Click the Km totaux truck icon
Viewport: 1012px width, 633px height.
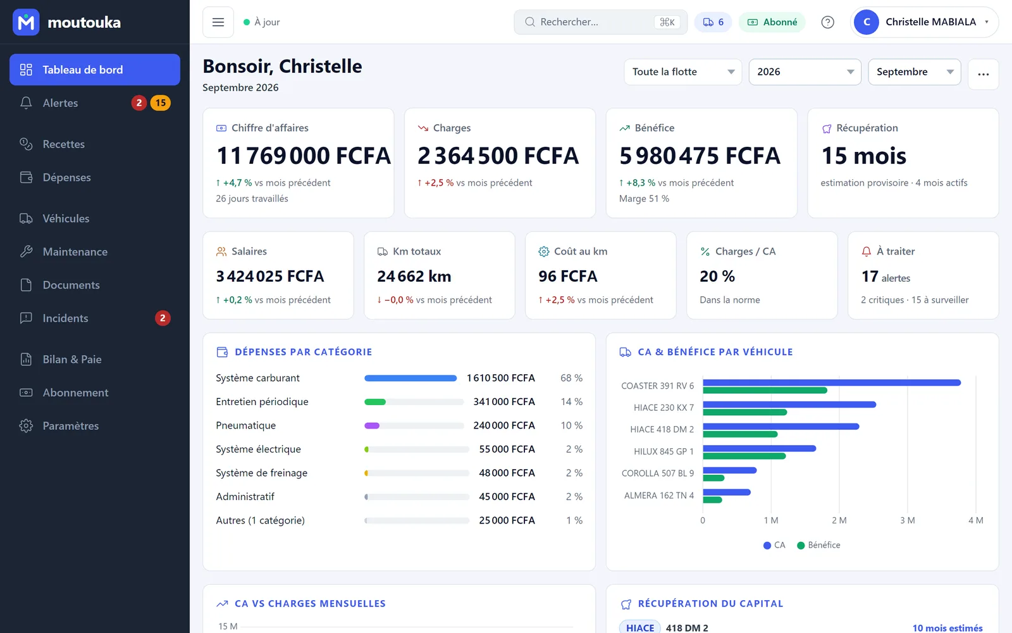[x=383, y=251]
